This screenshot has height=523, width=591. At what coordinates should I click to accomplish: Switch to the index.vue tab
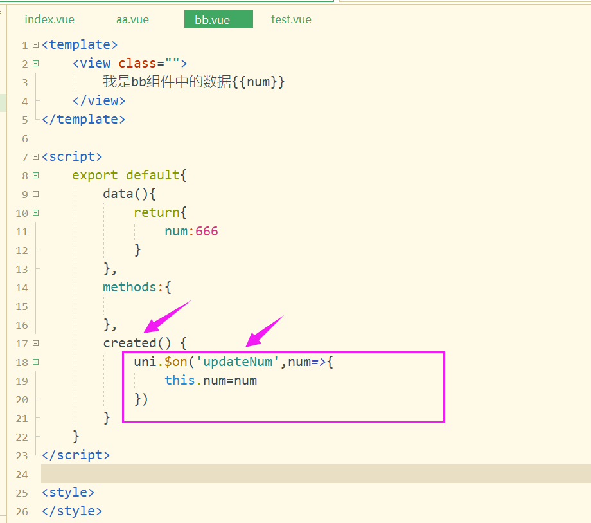coord(49,19)
